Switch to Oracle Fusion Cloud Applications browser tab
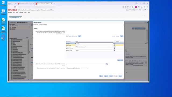Screen dimensions: 172x97 (26, 4)
